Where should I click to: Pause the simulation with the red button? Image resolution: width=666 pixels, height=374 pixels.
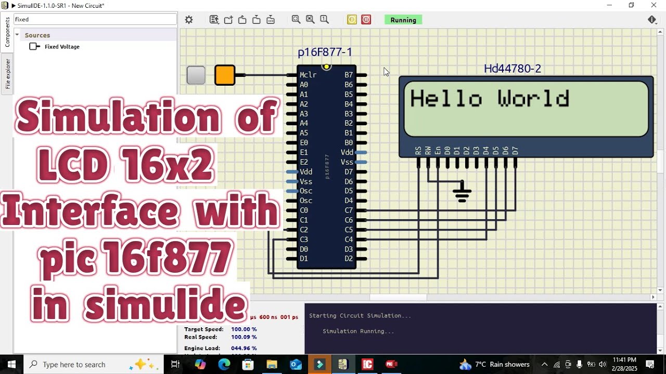(366, 20)
